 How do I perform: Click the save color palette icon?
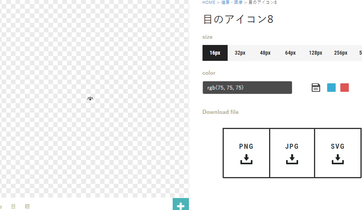(x=316, y=88)
